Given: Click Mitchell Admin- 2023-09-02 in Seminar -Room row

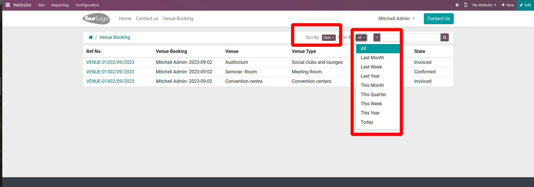Looking at the screenshot, I should point(184,72).
